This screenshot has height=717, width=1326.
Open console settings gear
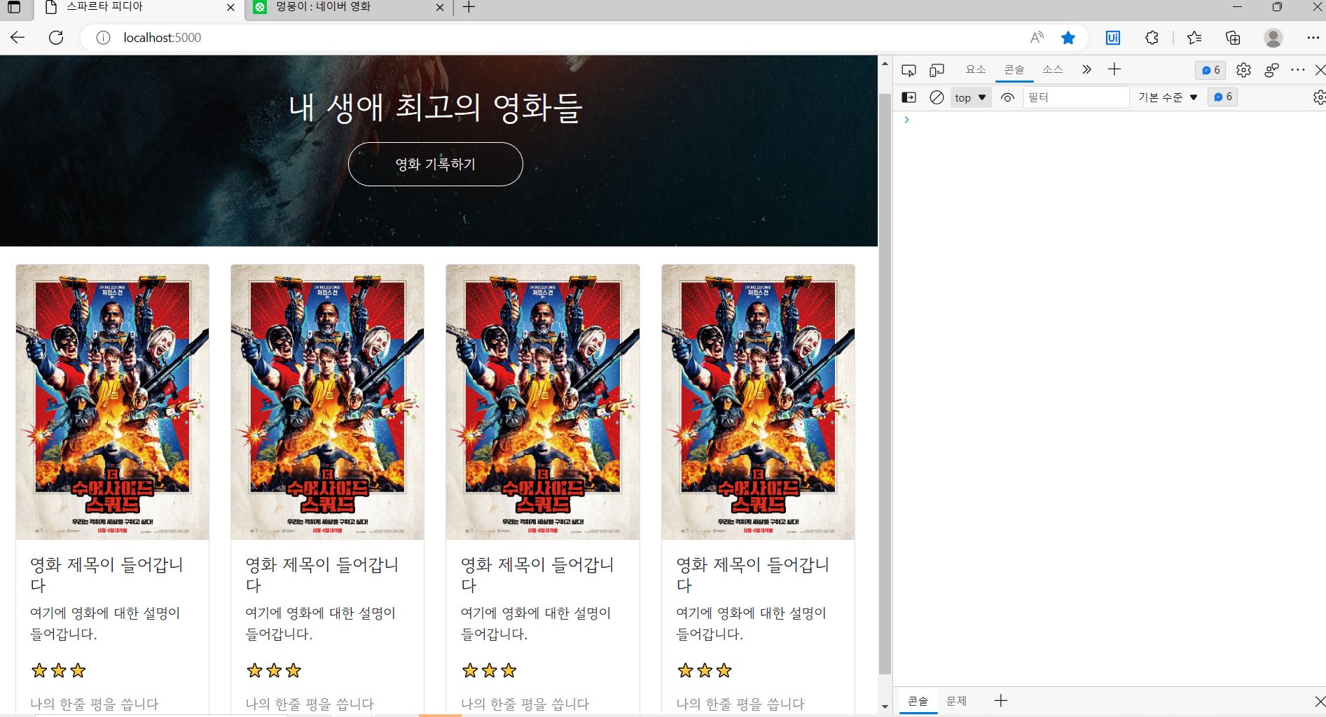[1319, 97]
